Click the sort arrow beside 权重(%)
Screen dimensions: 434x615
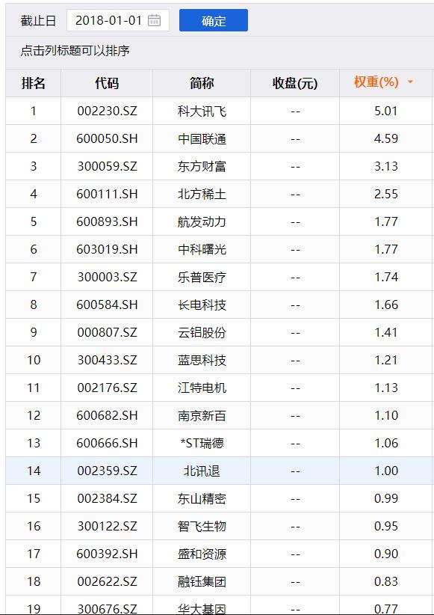tap(410, 82)
